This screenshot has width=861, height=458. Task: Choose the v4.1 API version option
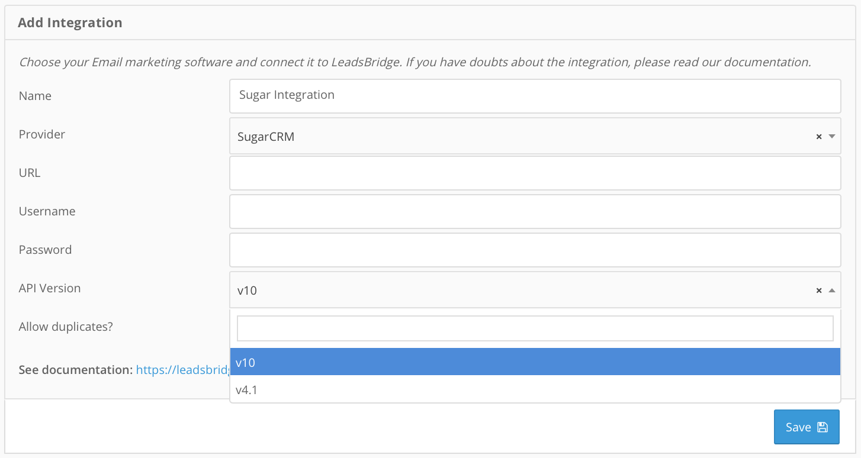(x=535, y=389)
